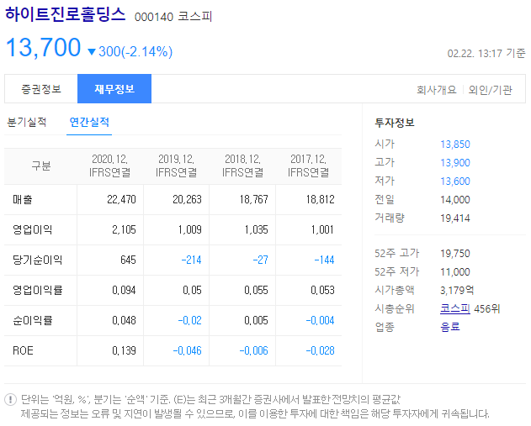Viewport: 531px width, 426px height.
Task: Select the 재무정보 tab
Action: [x=114, y=89]
